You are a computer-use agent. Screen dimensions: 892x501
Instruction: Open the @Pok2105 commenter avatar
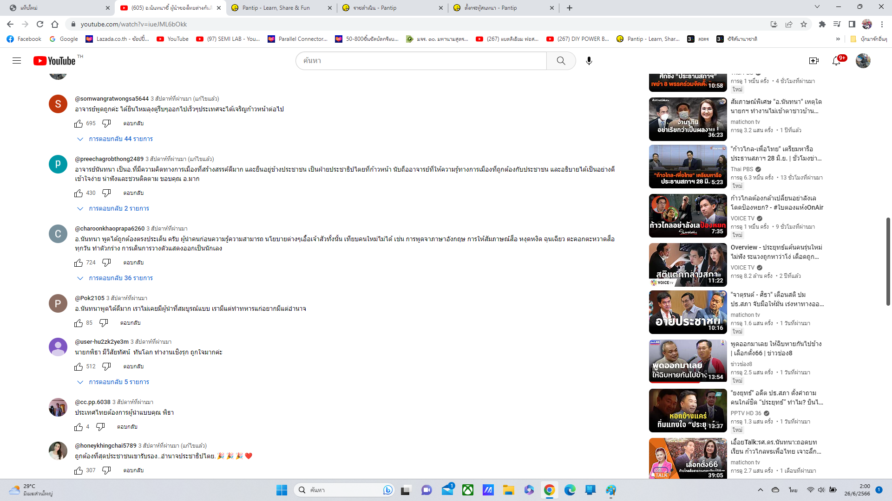click(58, 303)
